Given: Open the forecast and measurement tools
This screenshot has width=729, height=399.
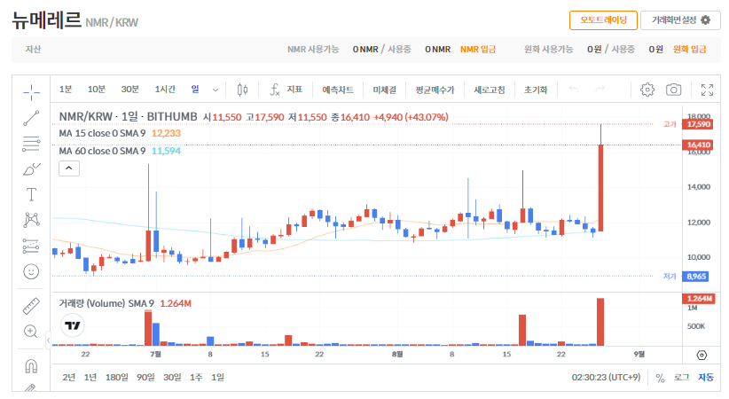Looking at the screenshot, I should click(31, 246).
